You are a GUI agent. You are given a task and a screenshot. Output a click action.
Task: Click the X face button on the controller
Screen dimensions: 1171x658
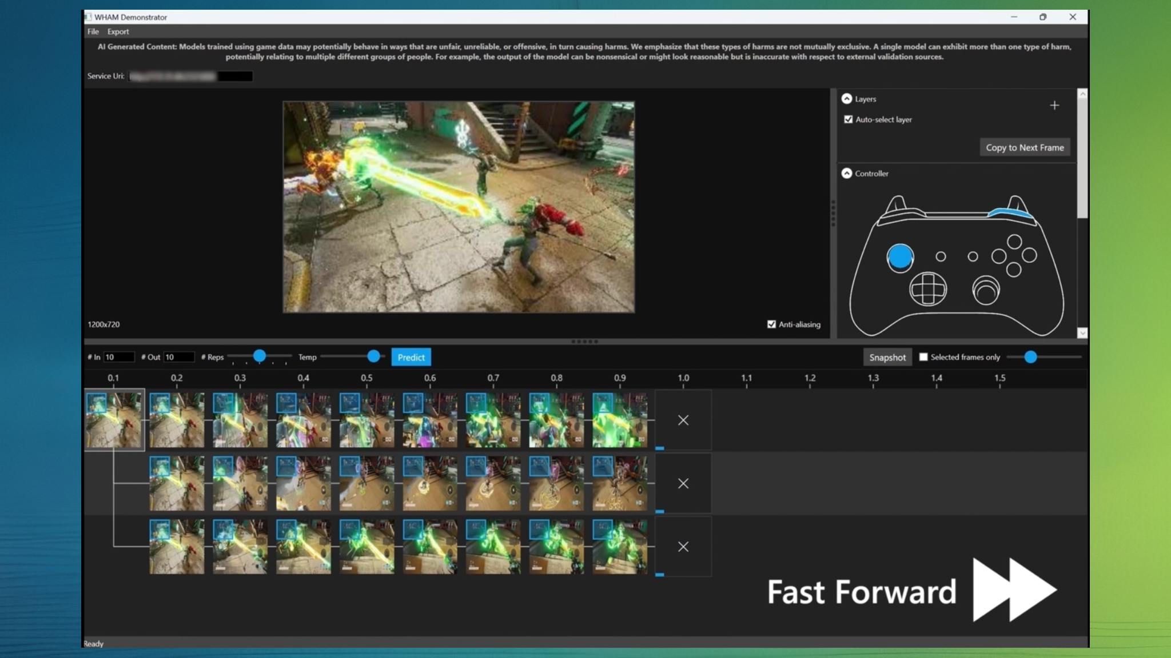999,256
